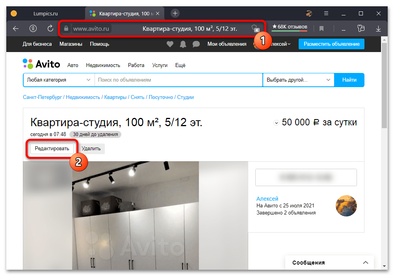
Task: Open the Авто category
Action: point(72,65)
